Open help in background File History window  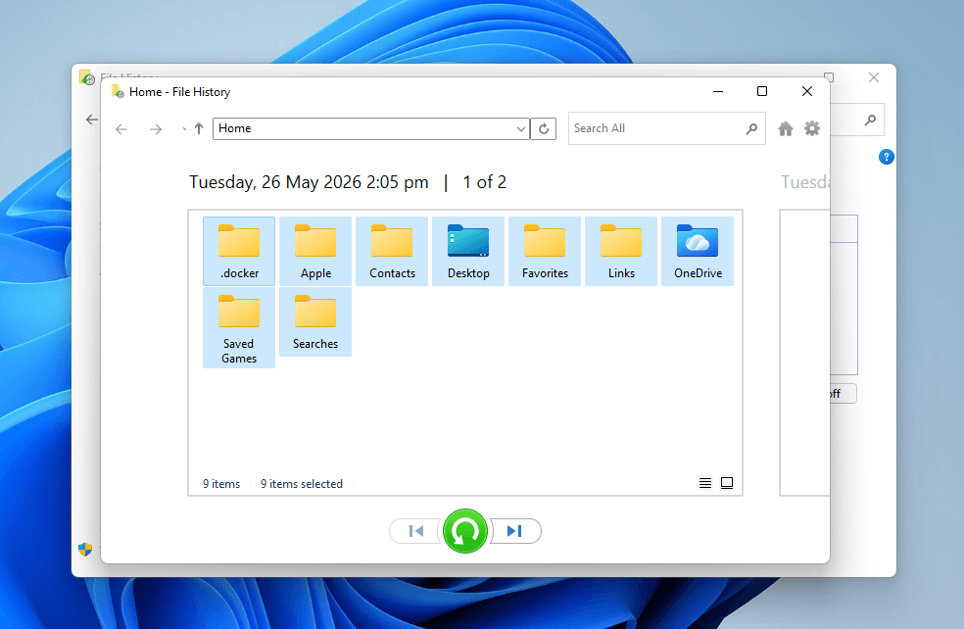886,157
